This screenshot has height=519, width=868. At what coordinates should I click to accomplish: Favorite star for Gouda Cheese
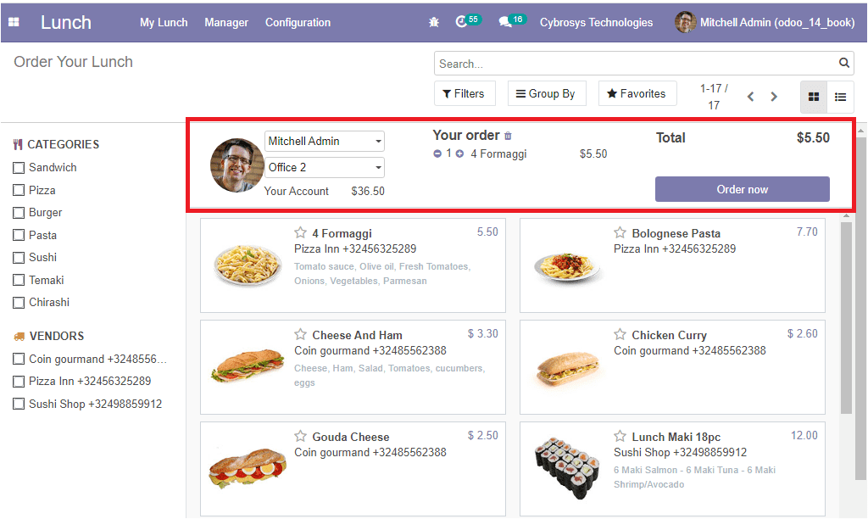click(300, 436)
